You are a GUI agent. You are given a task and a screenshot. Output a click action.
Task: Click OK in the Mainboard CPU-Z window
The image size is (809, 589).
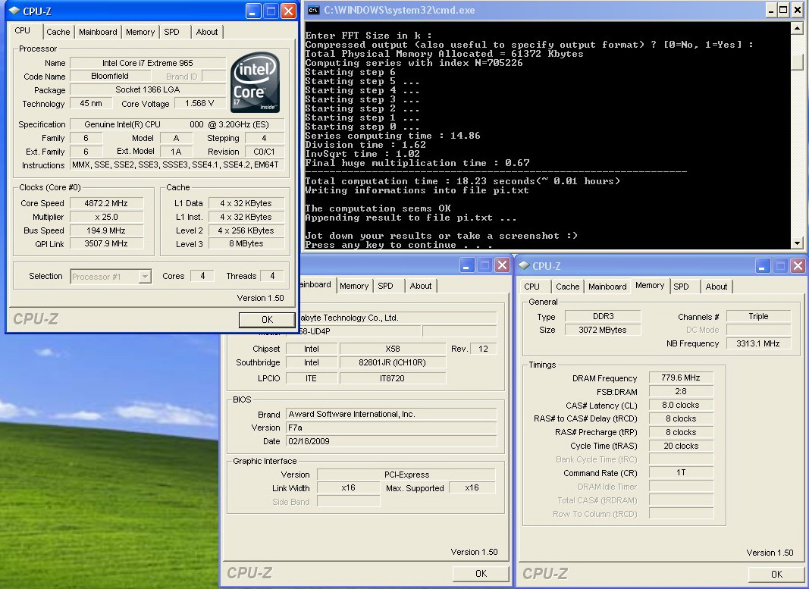(x=481, y=574)
